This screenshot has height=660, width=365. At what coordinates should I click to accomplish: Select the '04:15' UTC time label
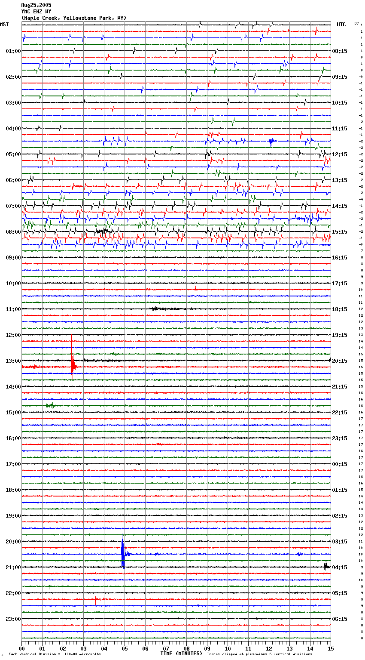click(x=340, y=567)
